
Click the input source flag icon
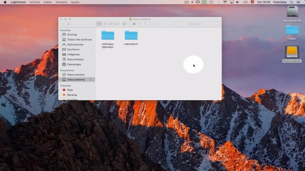pyautogui.click(x=252, y=2)
